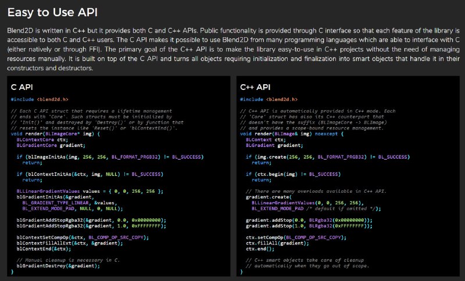Click the 'blContextEnd(&ctx);' line
The height and width of the screenshot is (281, 465).
tap(44, 248)
